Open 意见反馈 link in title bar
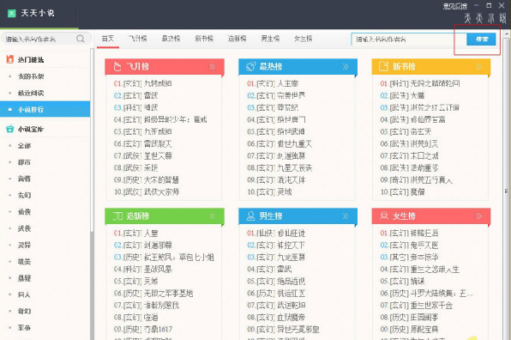This screenshot has height=340, width=511. click(x=455, y=6)
